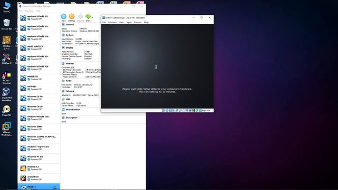The width and height of the screenshot is (338, 190).
Task: Click the android machine icon below Android 2.3
Action: click(23, 178)
